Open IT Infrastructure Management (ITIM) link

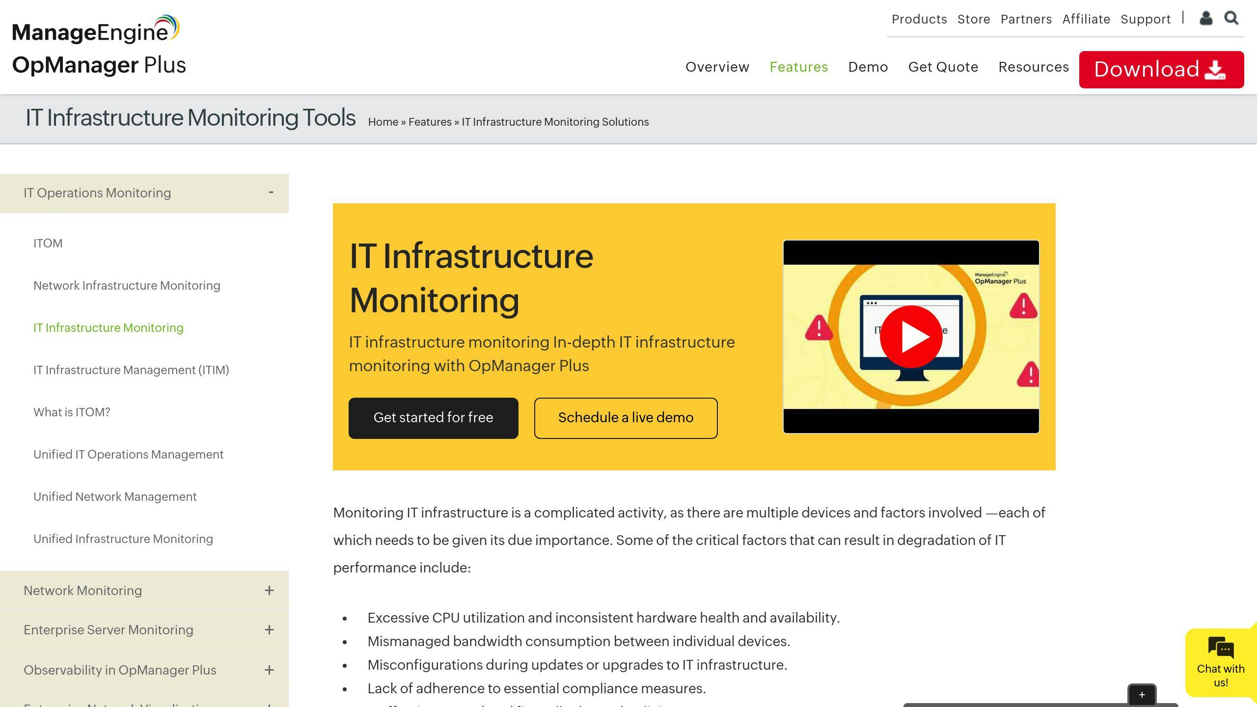tap(131, 370)
